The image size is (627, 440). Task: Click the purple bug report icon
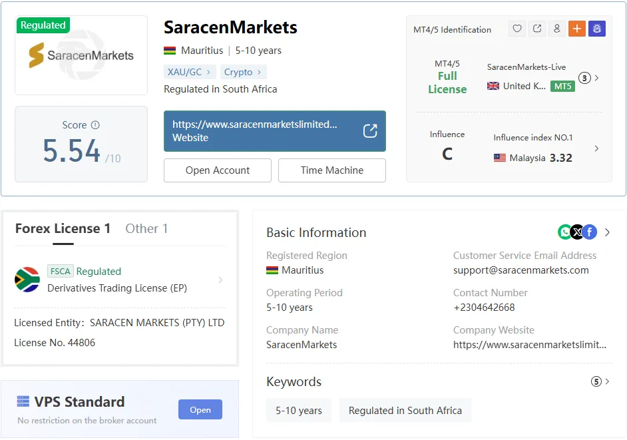pos(597,29)
